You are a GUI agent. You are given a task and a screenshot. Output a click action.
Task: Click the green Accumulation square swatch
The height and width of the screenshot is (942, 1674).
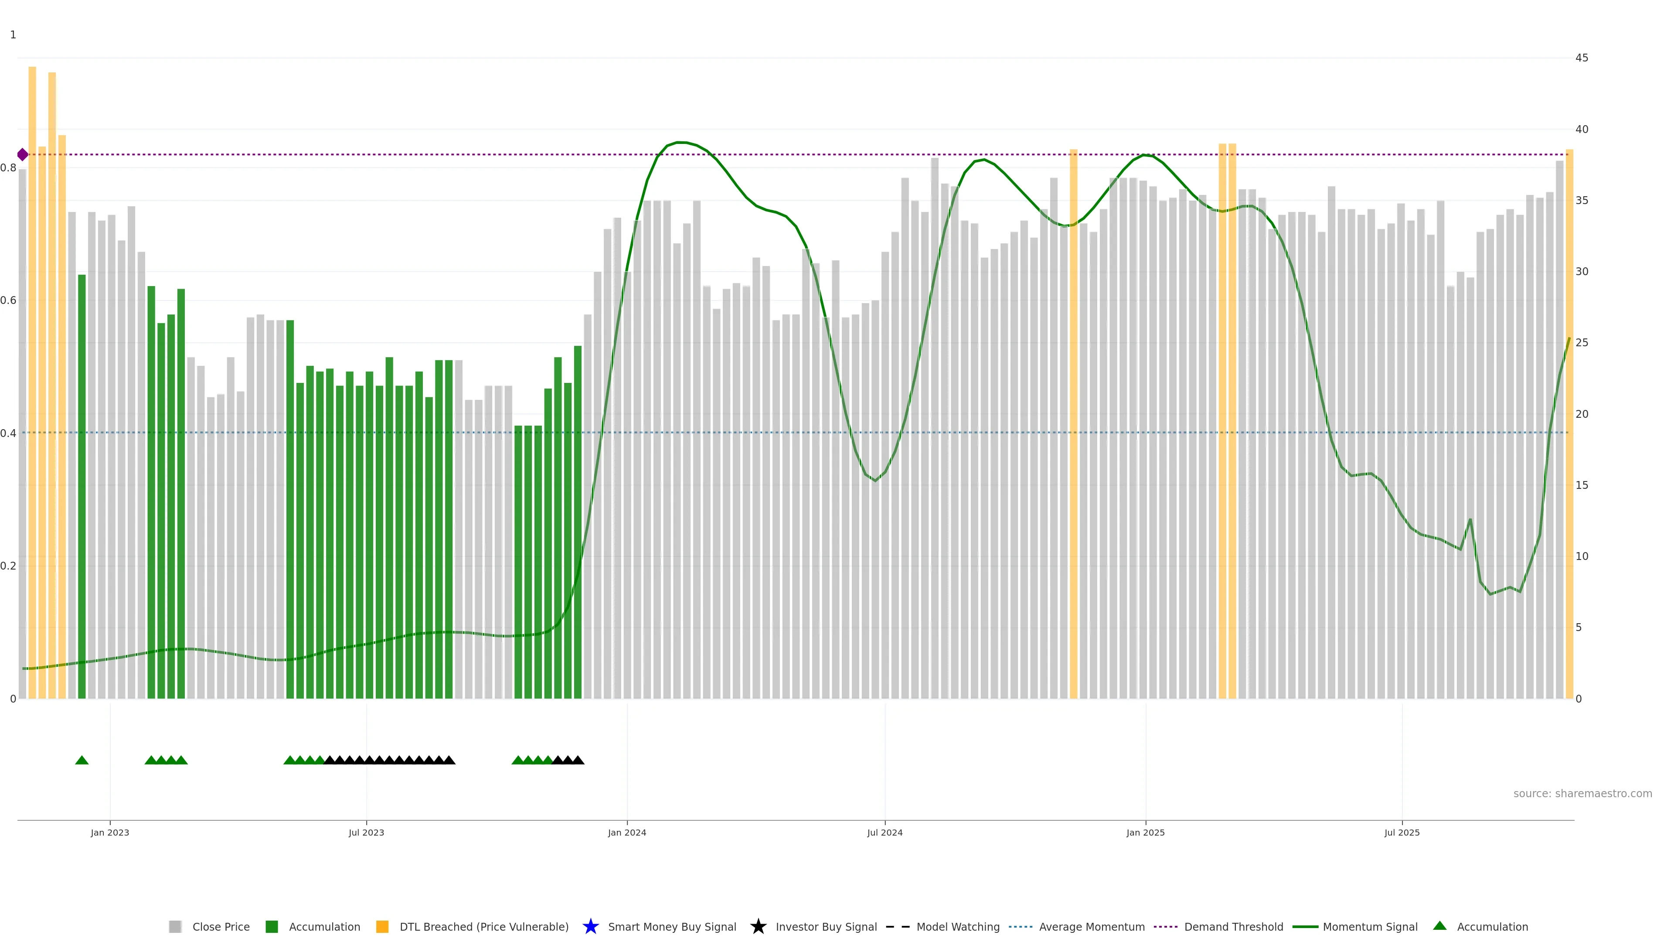click(272, 926)
